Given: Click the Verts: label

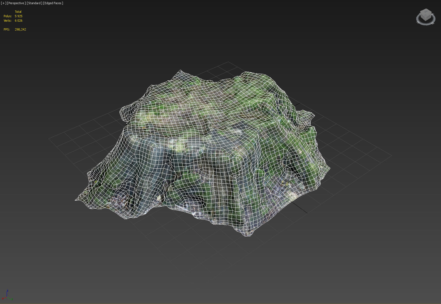Looking at the screenshot, I should point(8,21).
